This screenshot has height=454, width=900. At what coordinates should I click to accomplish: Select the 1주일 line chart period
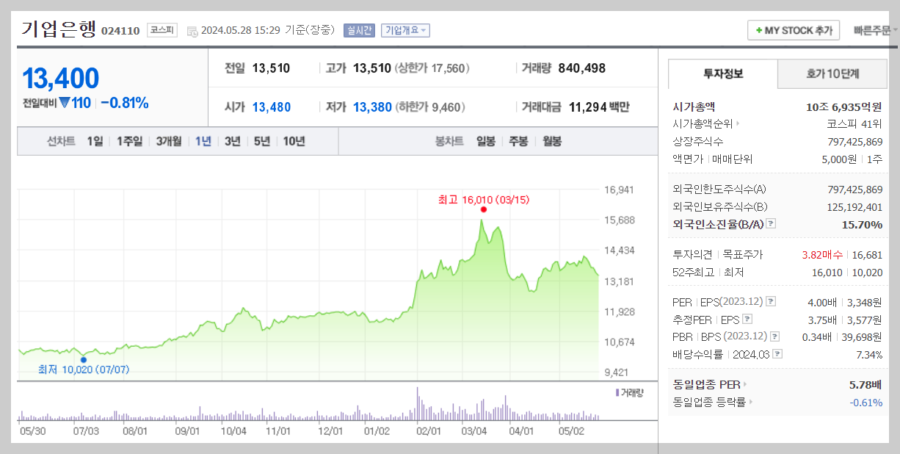129,141
